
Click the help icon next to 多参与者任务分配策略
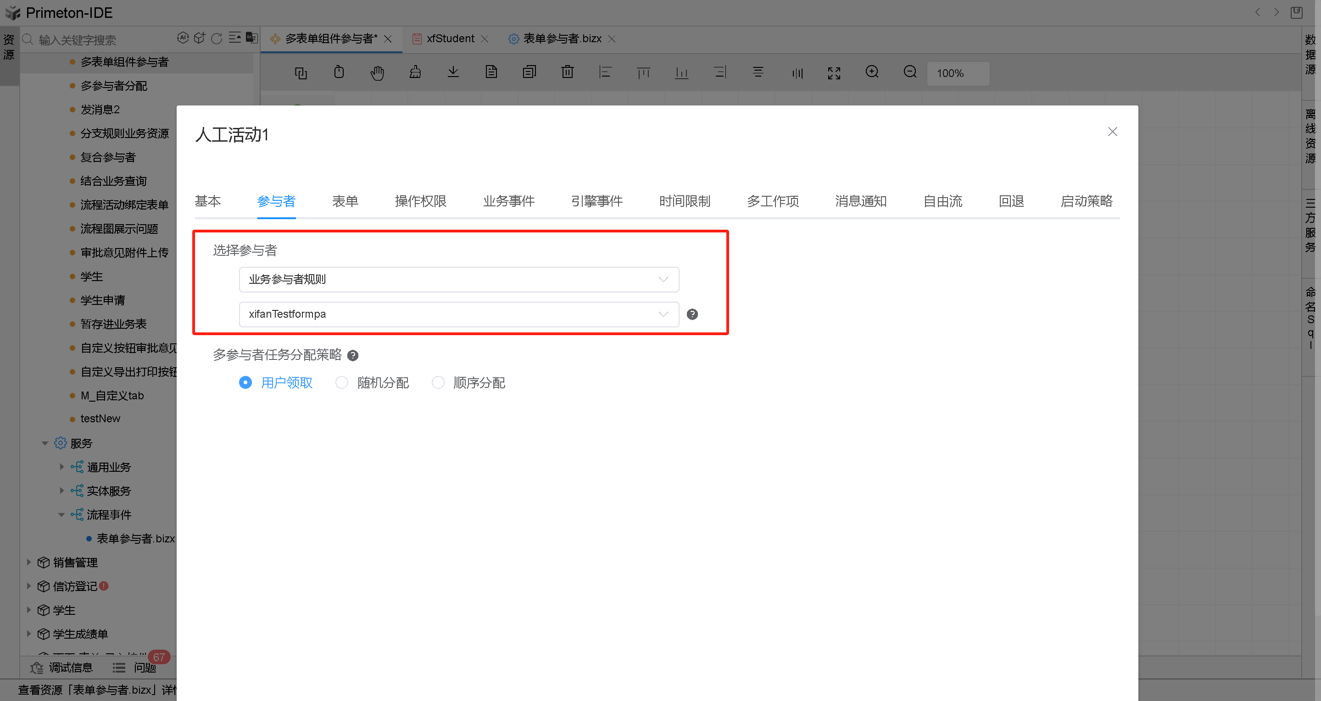tap(353, 355)
